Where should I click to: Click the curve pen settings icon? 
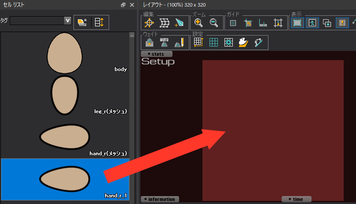point(258,43)
